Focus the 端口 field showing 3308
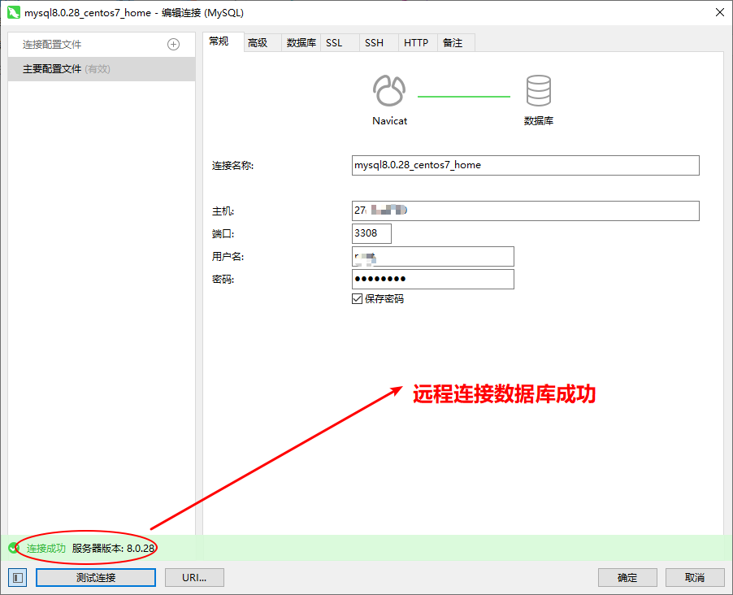Screen dimensions: 733x595 coord(371,233)
